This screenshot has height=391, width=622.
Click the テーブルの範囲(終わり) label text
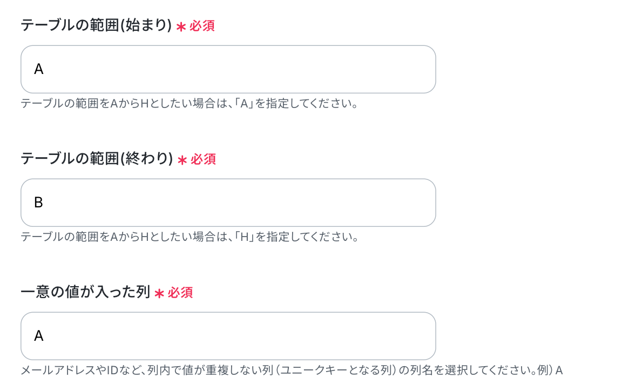(97, 159)
